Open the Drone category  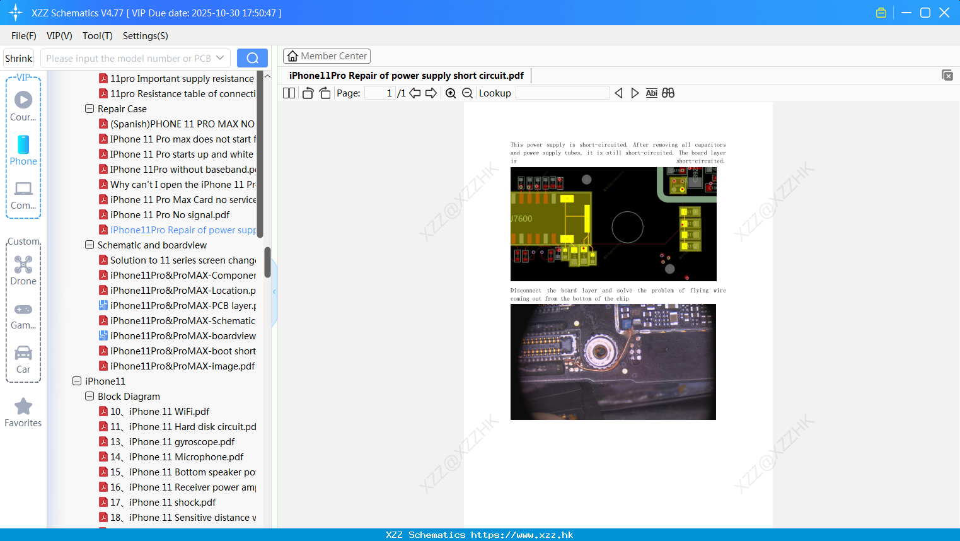[23, 270]
